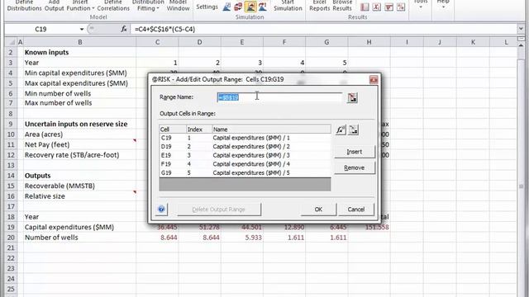Click into the Range Name field
This screenshot has height=297, width=529.
279,97
